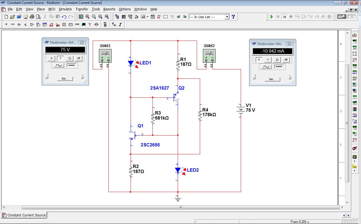This screenshot has width=361, height=224.
Task: Select voltmeter mode on right multimeter
Action: 268,60
